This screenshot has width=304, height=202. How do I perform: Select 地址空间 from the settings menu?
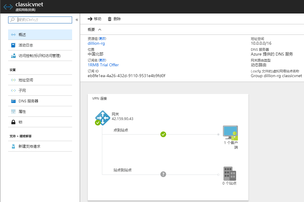pos(26,80)
